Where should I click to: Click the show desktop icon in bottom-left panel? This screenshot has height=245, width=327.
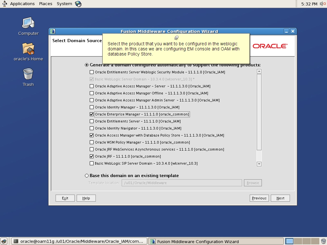click(x=4, y=241)
